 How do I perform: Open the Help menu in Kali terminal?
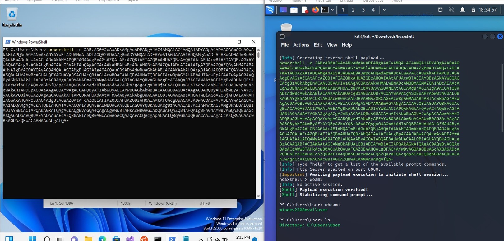[347, 45]
